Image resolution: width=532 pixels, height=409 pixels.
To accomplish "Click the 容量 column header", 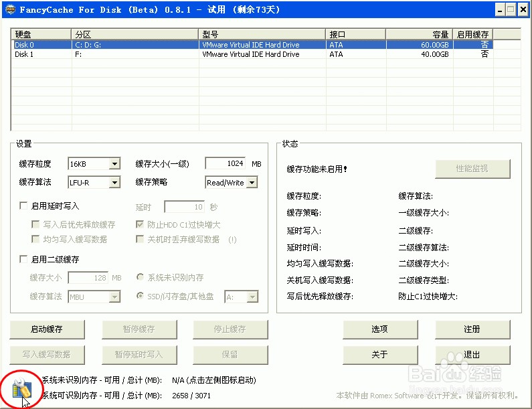I will pos(420,34).
